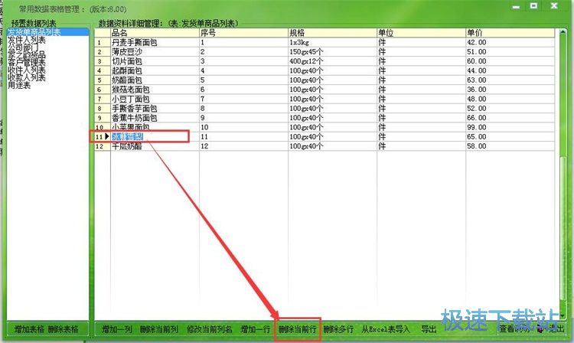Click cell 千层奶酪
The image size is (574, 343).
pyautogui.click(x=155, y=146)
